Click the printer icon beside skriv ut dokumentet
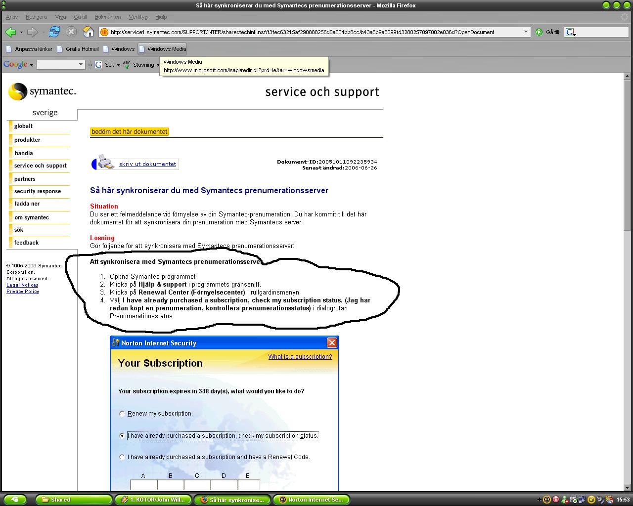 (x=106, y=162)
